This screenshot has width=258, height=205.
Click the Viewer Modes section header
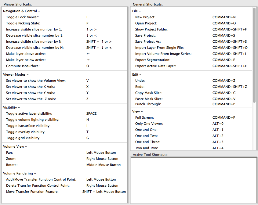(x=16, y=74)
